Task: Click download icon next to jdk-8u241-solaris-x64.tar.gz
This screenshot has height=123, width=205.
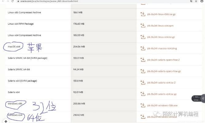Action: [x=142, y=94]
